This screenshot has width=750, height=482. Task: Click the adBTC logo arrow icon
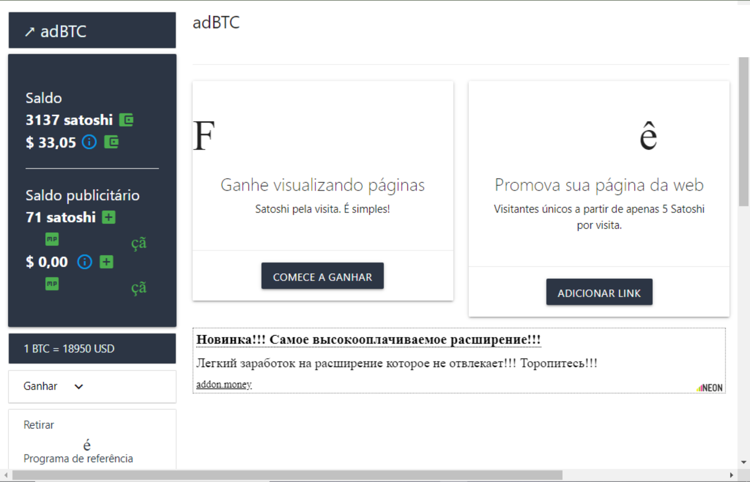29,32
